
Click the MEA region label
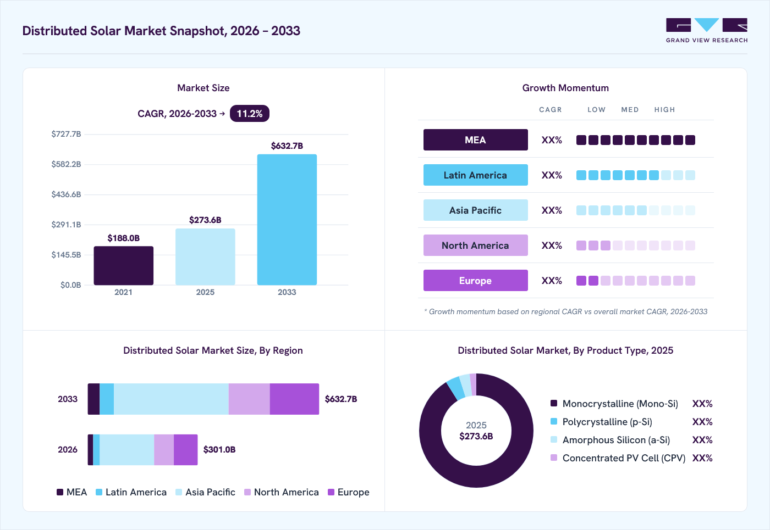click(476, 140)
